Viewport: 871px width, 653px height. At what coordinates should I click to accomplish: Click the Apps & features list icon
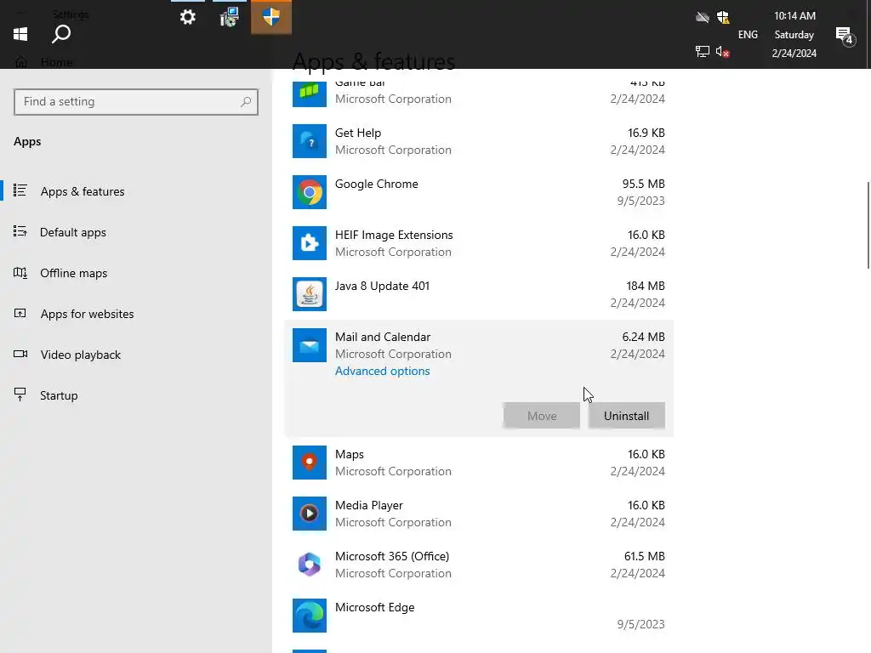pyautogui.click(x=20, y=190)
